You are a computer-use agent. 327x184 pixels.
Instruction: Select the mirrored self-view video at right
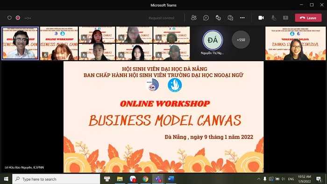coord(295,43)
